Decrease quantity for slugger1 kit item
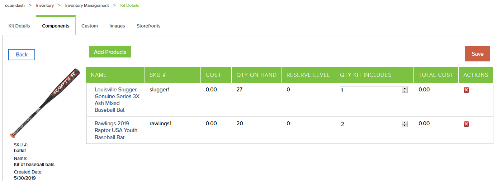501x181 pixels. (x=405, y=92)
